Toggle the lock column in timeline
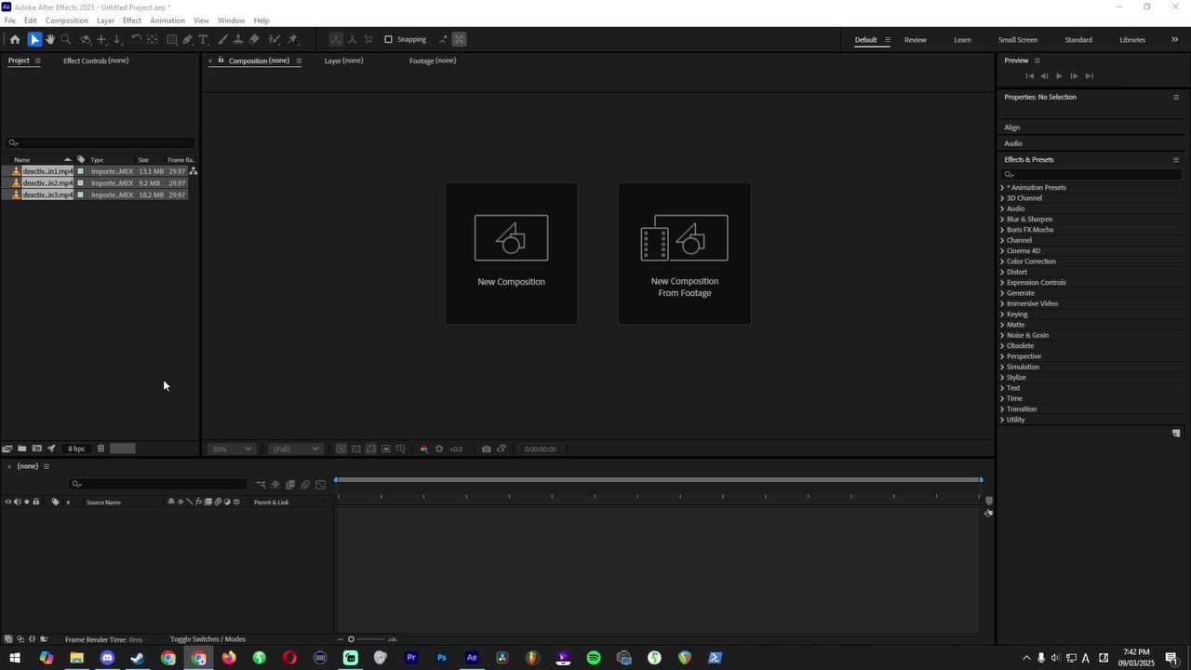The image size is (1191, 670). pyautogui.click(x=36, y=502)
